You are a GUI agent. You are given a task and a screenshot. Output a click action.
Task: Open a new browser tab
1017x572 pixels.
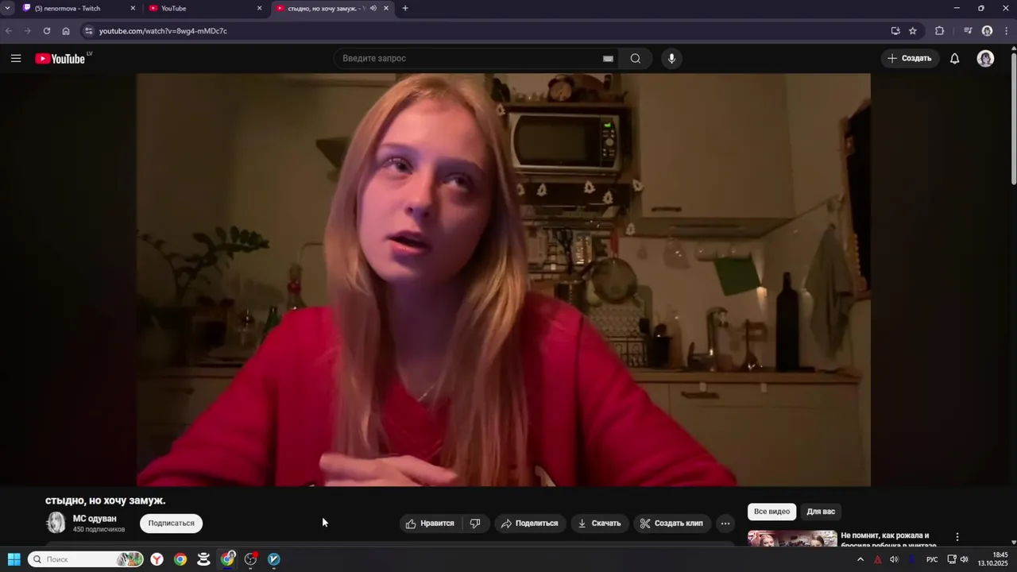pos(405,9)
